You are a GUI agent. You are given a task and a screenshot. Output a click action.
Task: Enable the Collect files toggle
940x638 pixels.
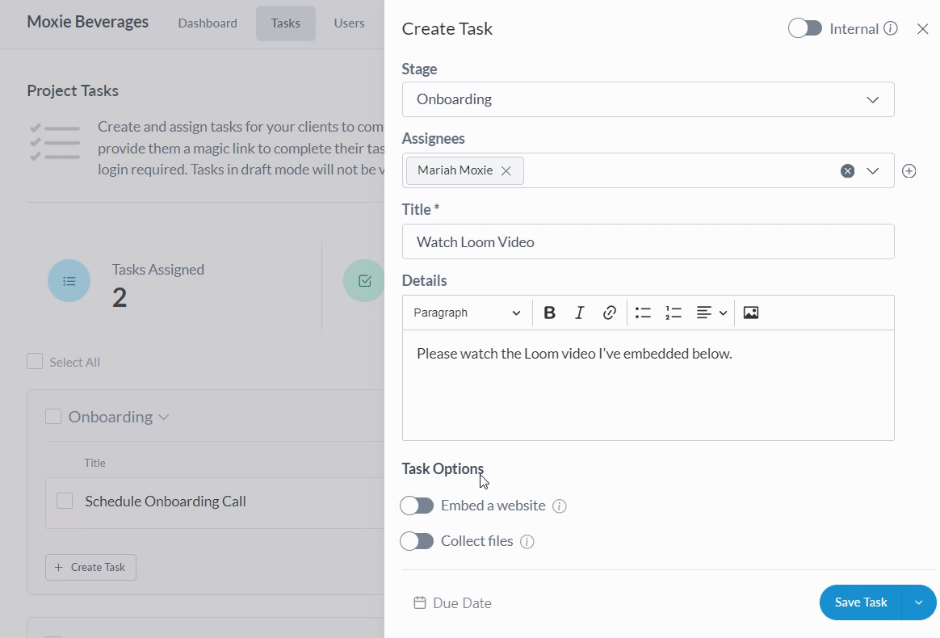[x=417, y=542]
